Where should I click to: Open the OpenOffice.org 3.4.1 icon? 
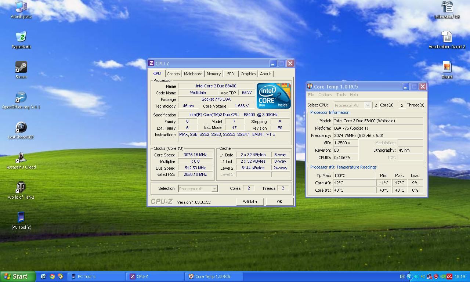(21, 98)
